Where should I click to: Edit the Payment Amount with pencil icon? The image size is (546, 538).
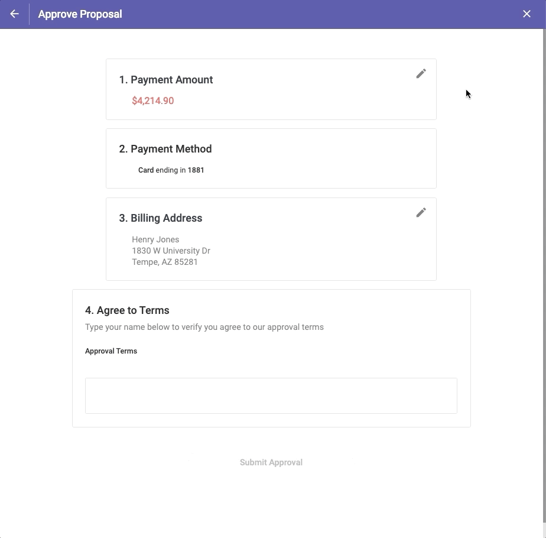[x=421, y=74]
